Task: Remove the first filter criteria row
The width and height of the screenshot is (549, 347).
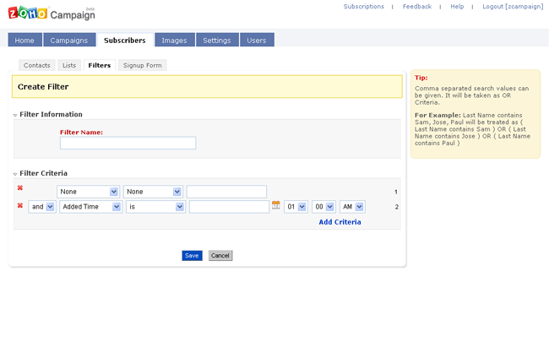Action: [x=20, y=188]
